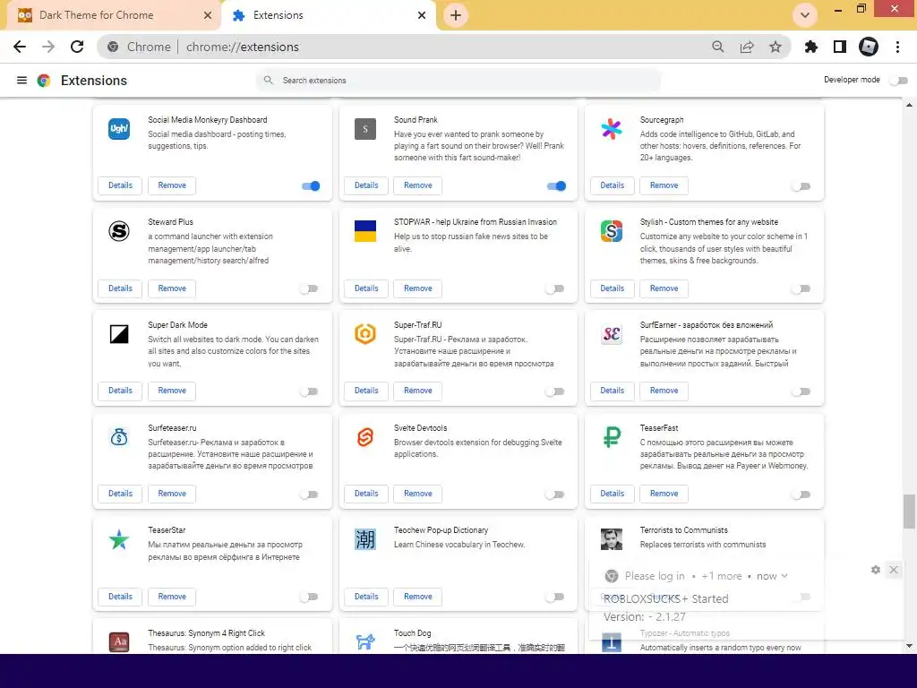Screen dimensions: 917x688
Task: Dismiss the notification with X button
Action: click(894, 570)
